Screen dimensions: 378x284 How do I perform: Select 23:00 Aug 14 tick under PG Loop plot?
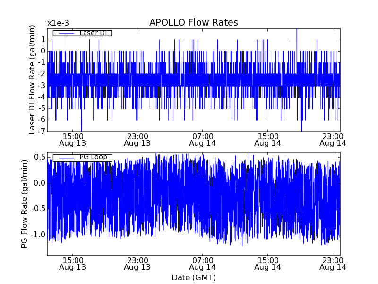coord(333,263)
